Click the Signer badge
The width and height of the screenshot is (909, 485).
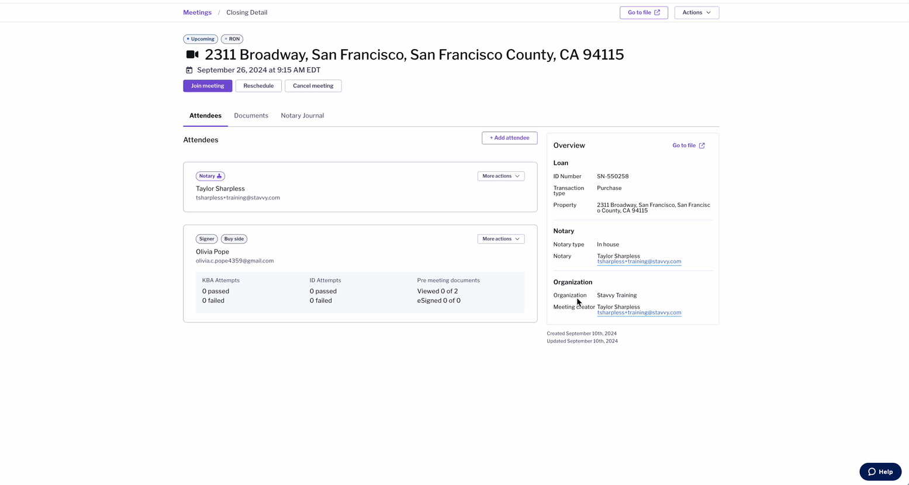(x=206, y=239)
